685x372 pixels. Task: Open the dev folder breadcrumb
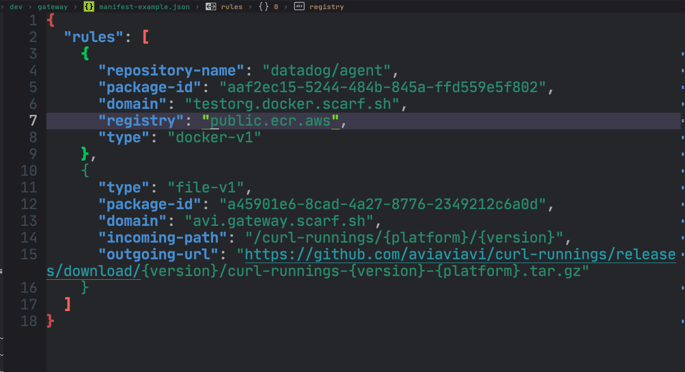point(16,6)
